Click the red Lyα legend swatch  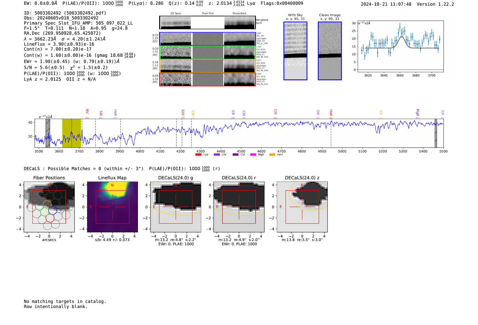(198, 155)
